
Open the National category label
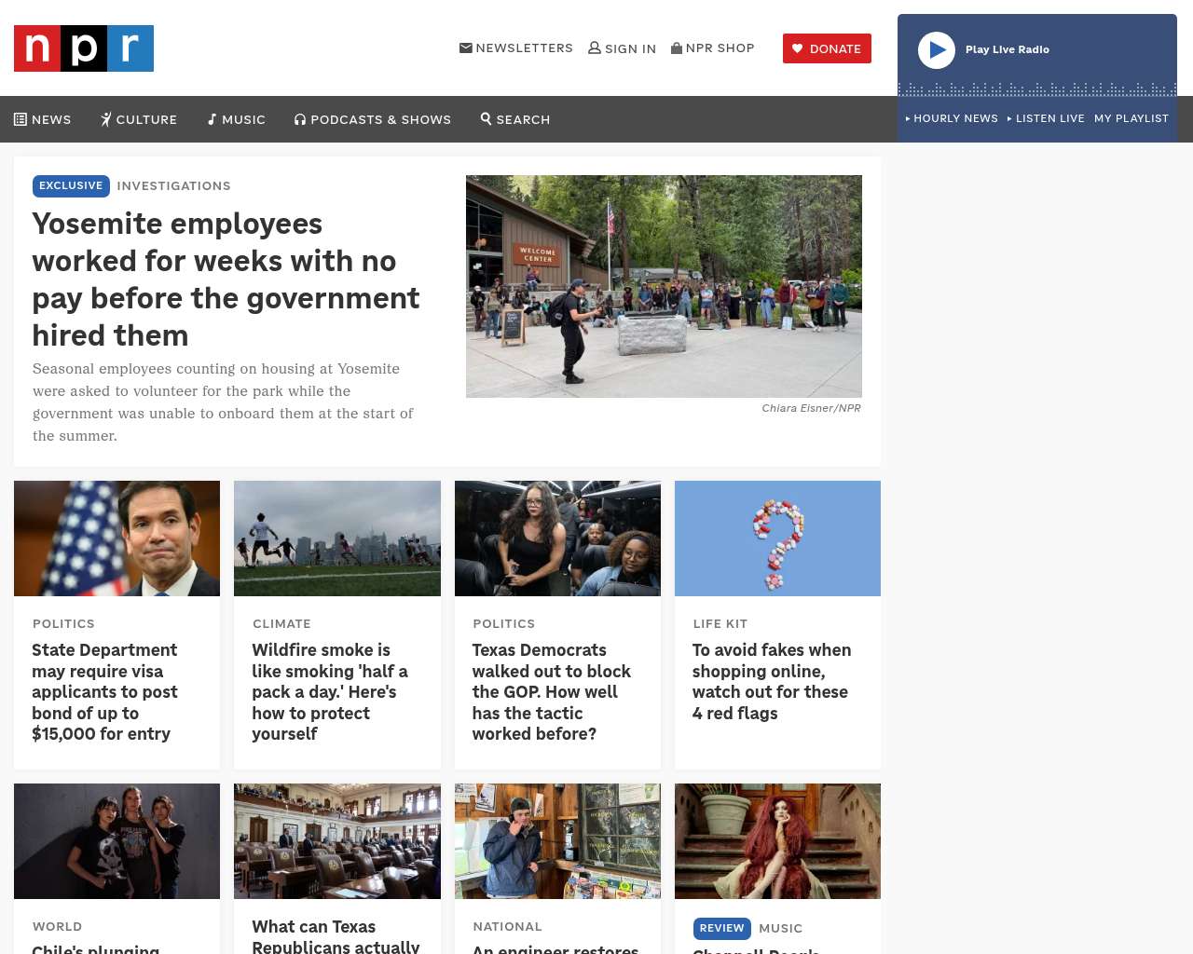[507, 926]
